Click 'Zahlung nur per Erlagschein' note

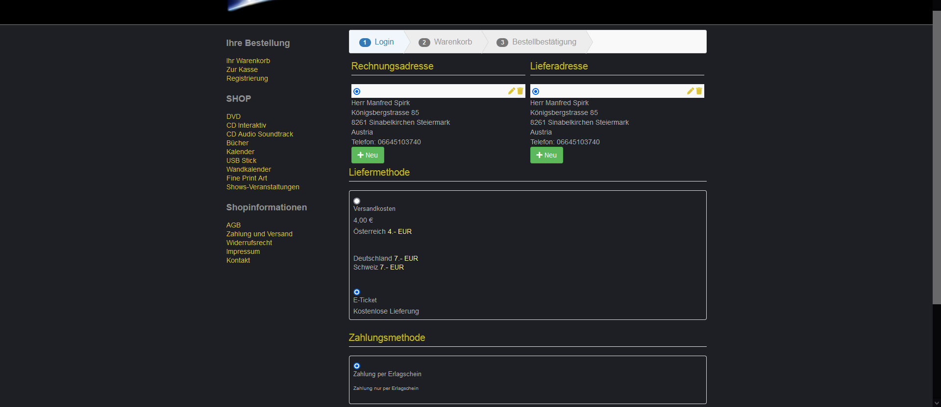[386, 388]
